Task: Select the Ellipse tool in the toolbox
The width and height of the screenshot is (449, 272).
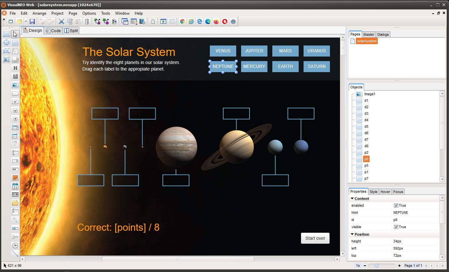Action: tap(6, 43)
